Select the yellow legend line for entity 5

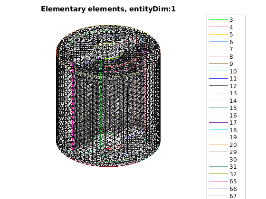218,35
